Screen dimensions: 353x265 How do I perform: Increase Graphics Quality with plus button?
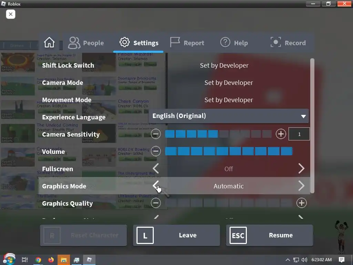(301, 203)
